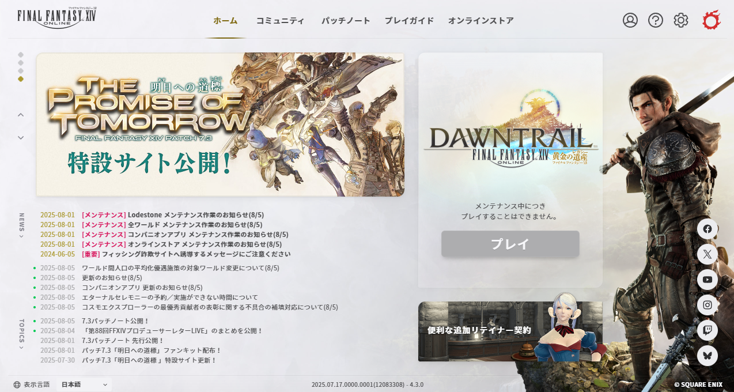Click the globe icon beside 表示言語
This screenshot has height=392, width=734.
pyautogui.click(x=17, y=385)
